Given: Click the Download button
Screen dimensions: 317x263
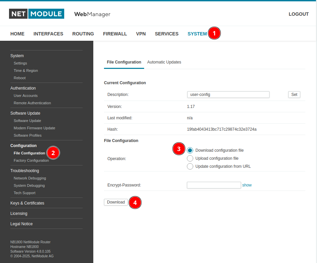Looking at the screenshot, I should click(x=116, y=202).
